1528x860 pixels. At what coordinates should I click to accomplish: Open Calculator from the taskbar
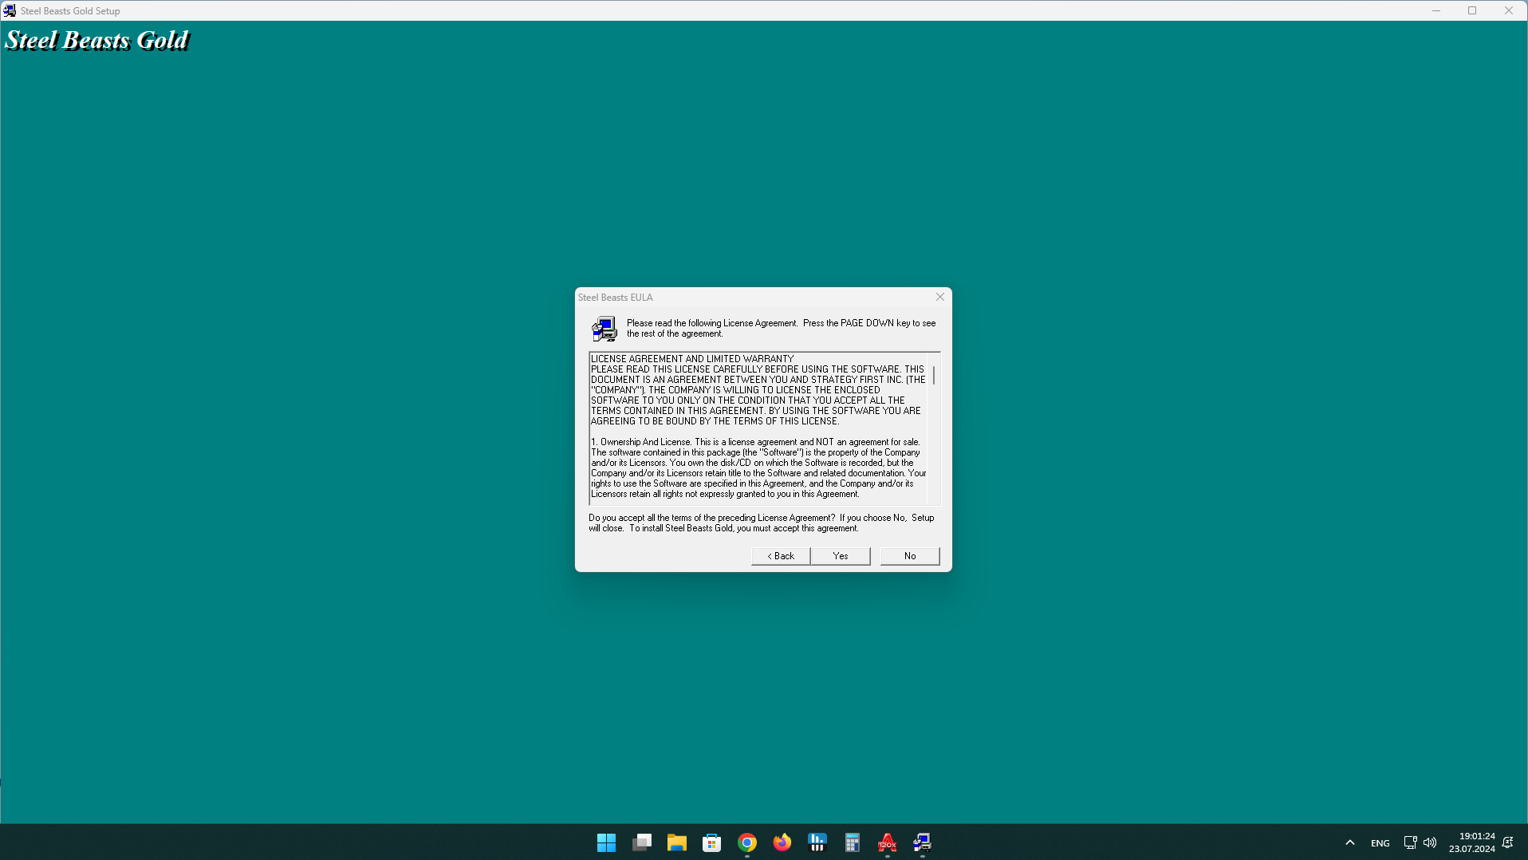(x=852, y=842)
